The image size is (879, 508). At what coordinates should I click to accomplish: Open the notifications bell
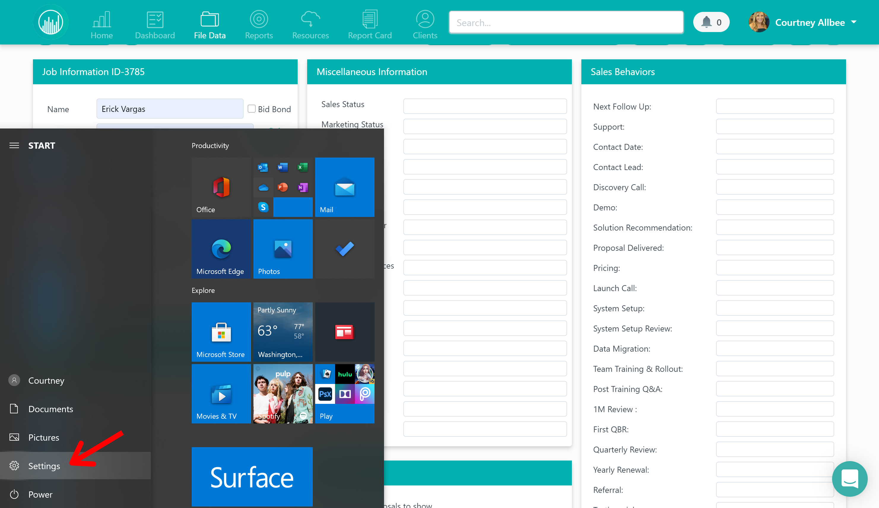pyautogui.click(x=711, y=22)
